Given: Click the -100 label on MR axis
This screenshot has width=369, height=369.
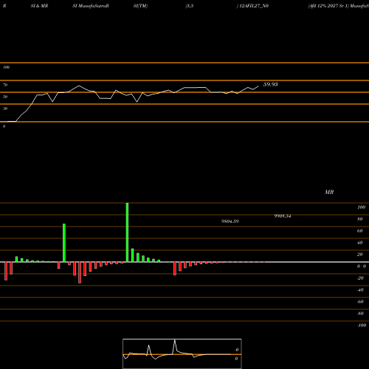Looking at the screenshot, I should click(x=361, y=325).
